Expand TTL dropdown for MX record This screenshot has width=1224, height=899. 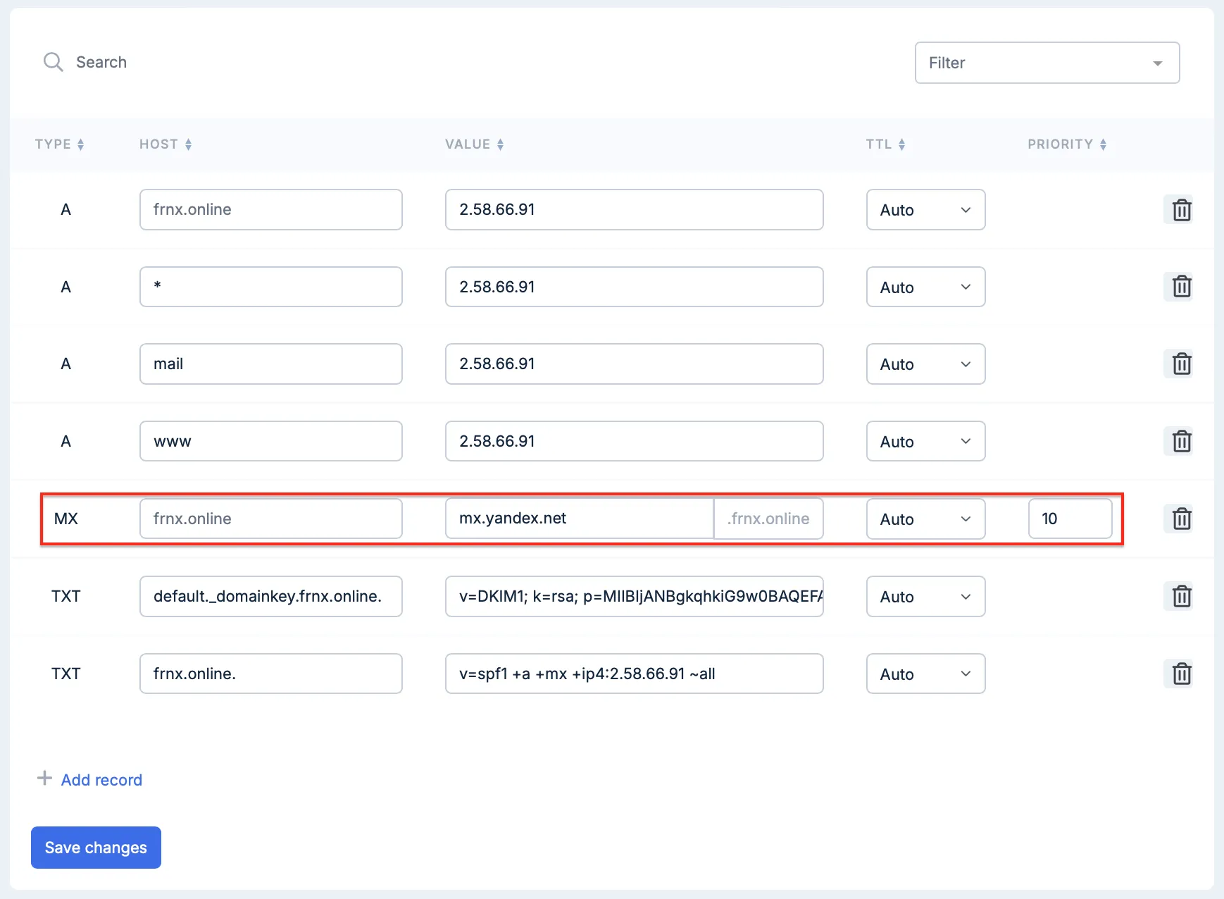pos(925,519)
